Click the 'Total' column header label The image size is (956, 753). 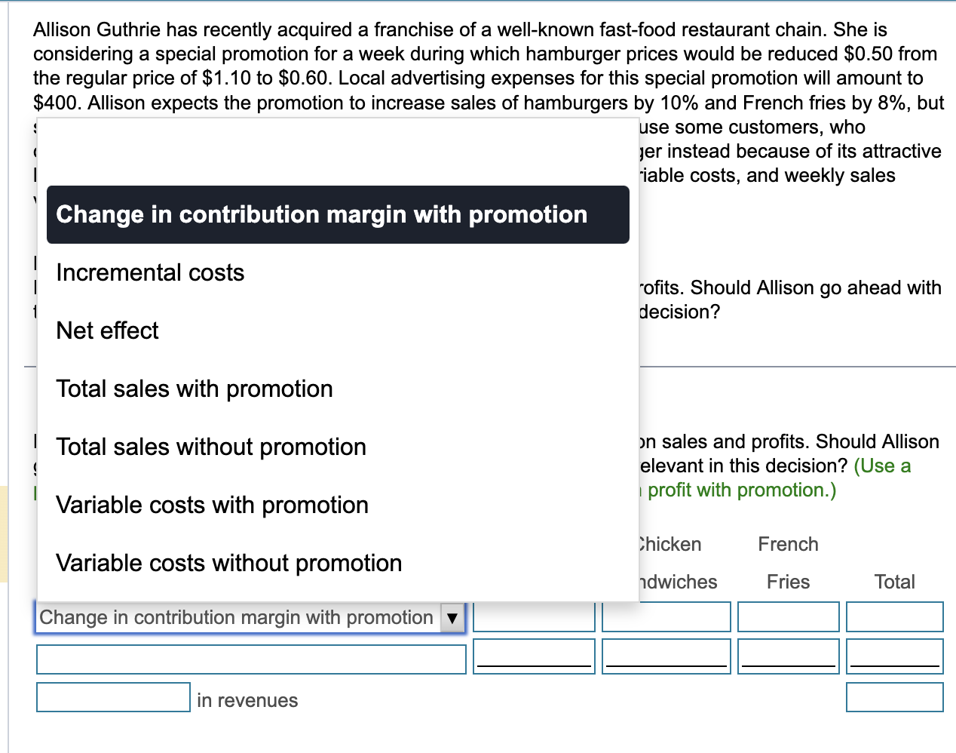[x=895, y=582]
